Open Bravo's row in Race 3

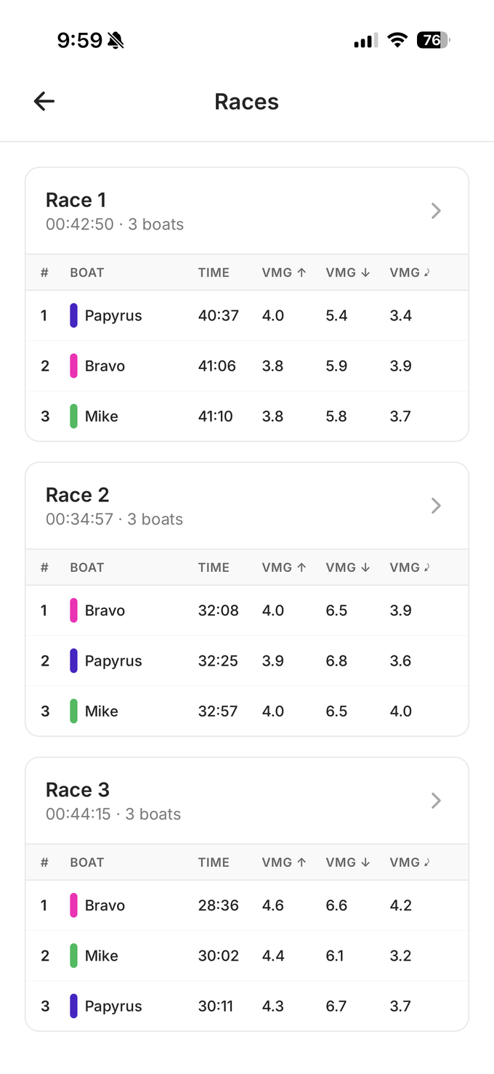[105, 905]
